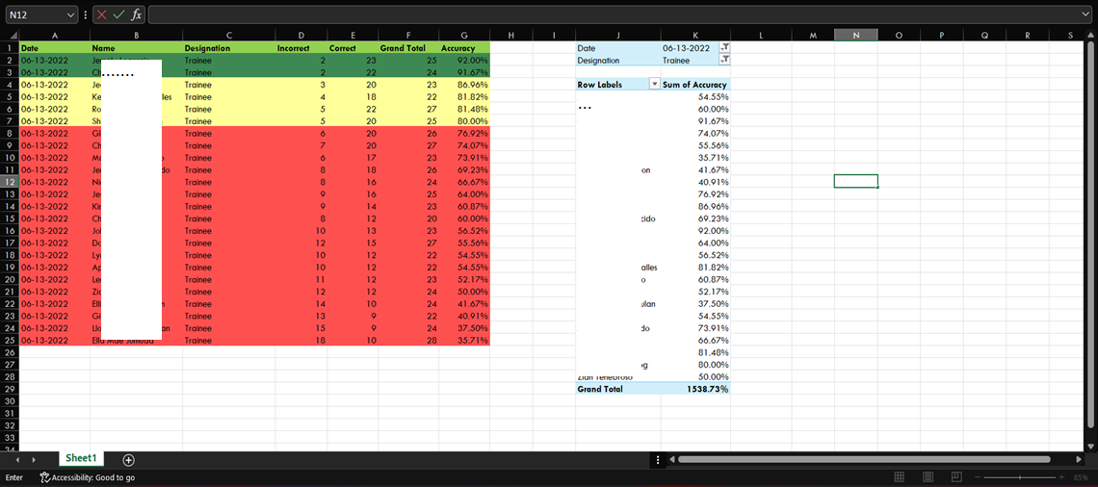Cancel the formula bar entry (X icon)
The height and width of the screenshot is (487, 1098).
click(102, 14)
